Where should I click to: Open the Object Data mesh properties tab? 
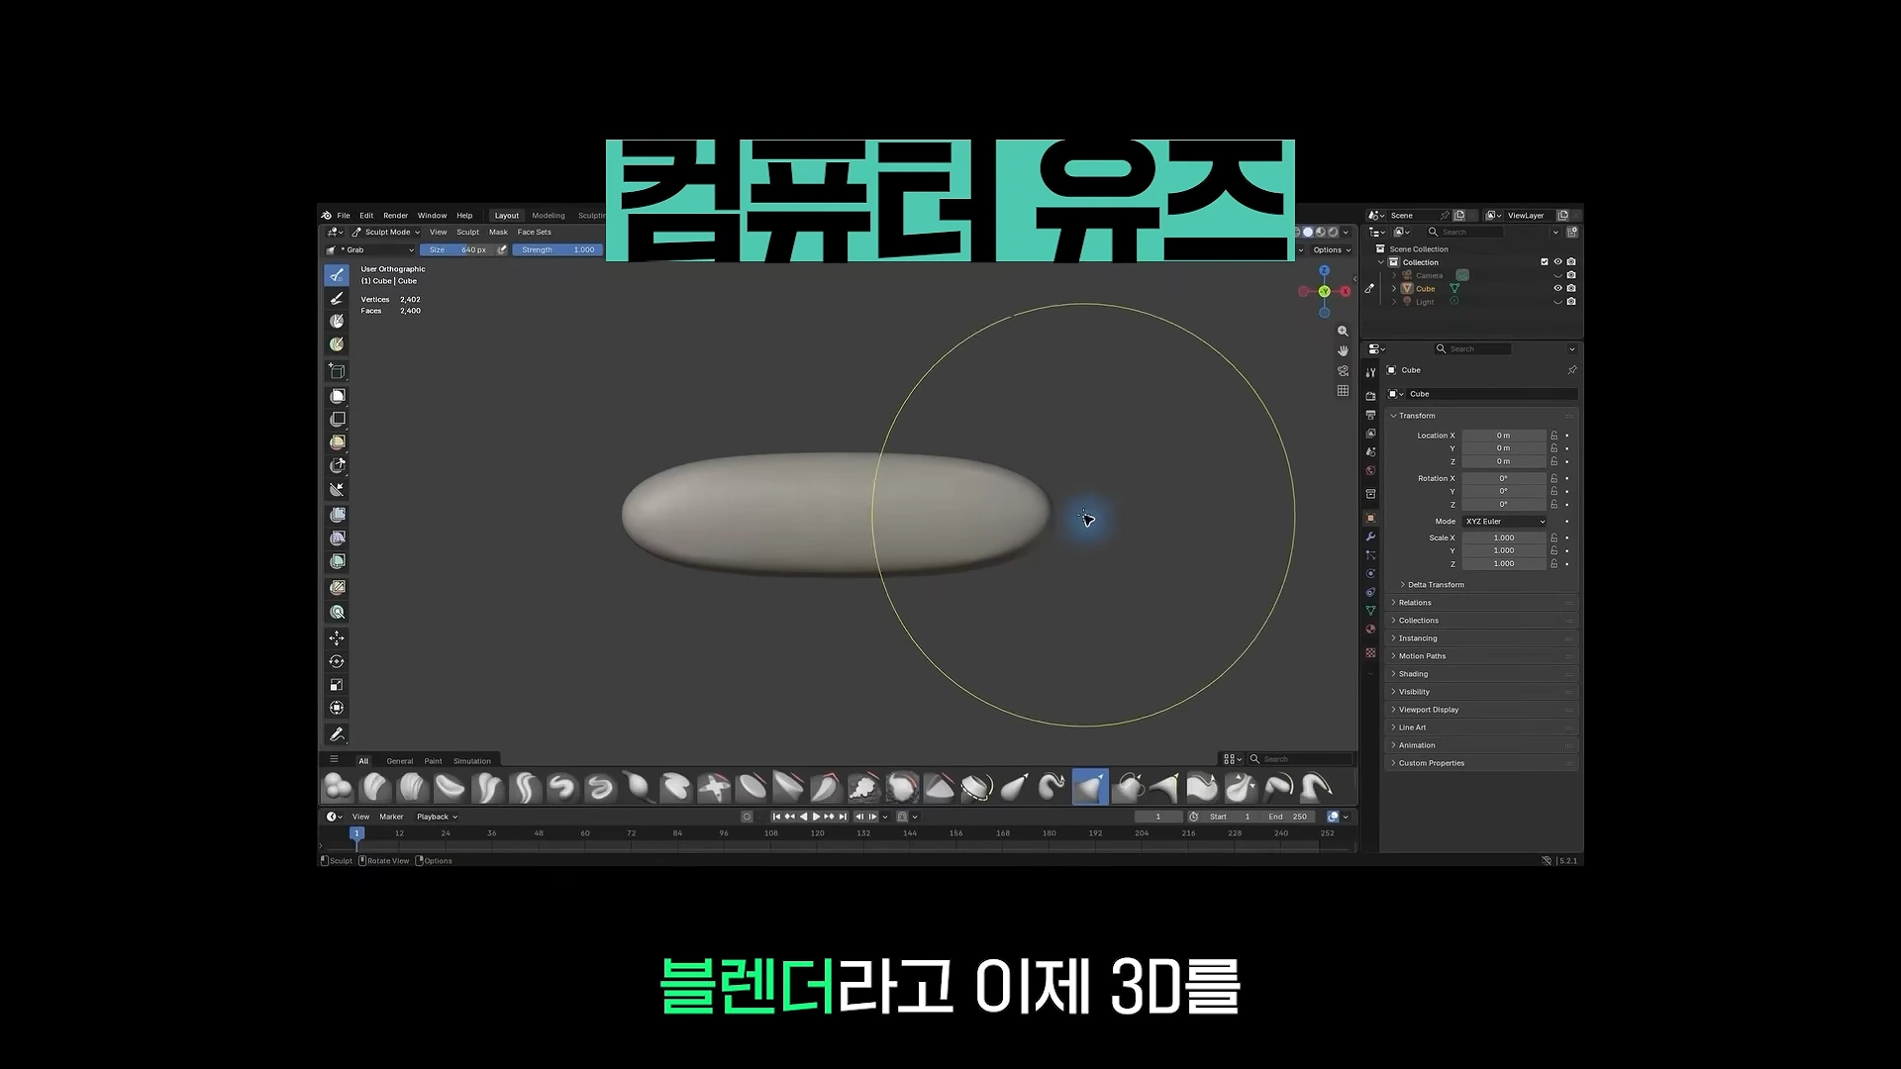pyautogui.click(x=1370, y=611)
